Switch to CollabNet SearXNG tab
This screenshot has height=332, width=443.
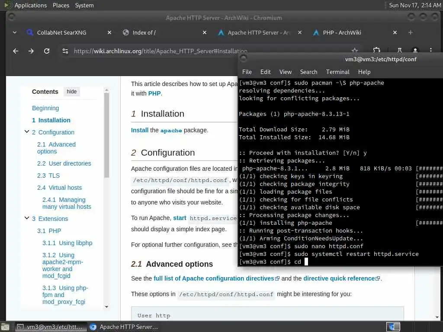click(61, 32)
